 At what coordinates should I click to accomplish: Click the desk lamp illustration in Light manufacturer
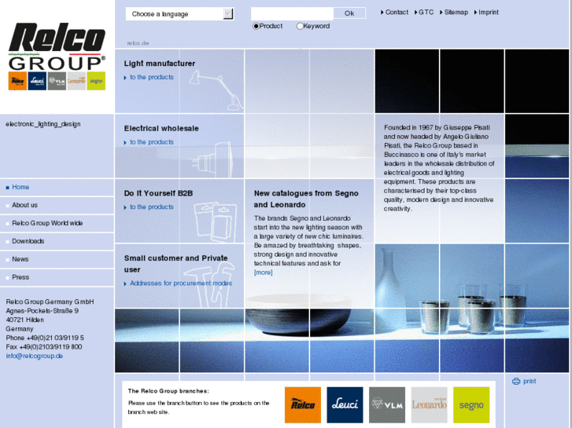(x=216, y=90)
